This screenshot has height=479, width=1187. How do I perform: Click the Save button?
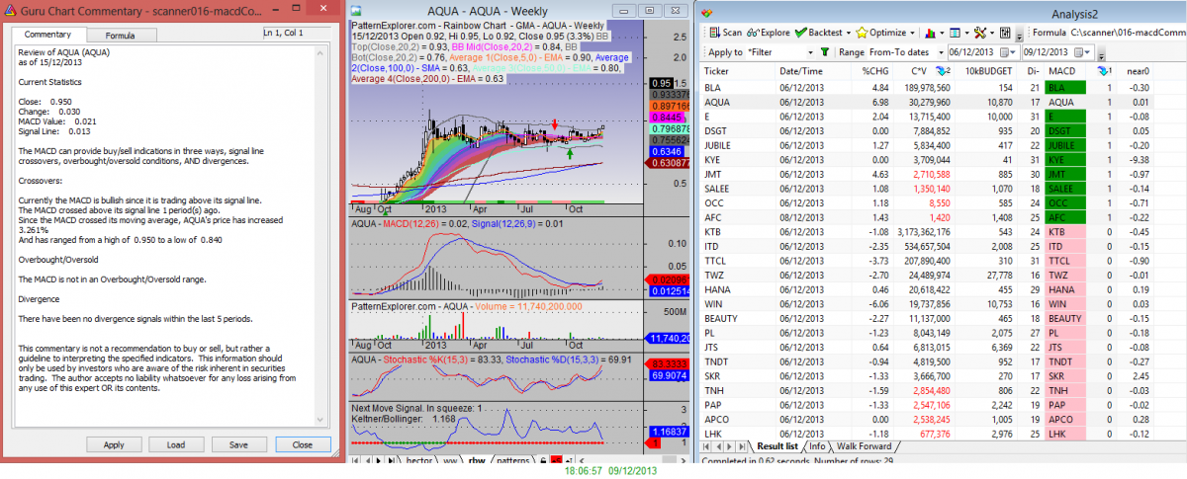[238, 444]
